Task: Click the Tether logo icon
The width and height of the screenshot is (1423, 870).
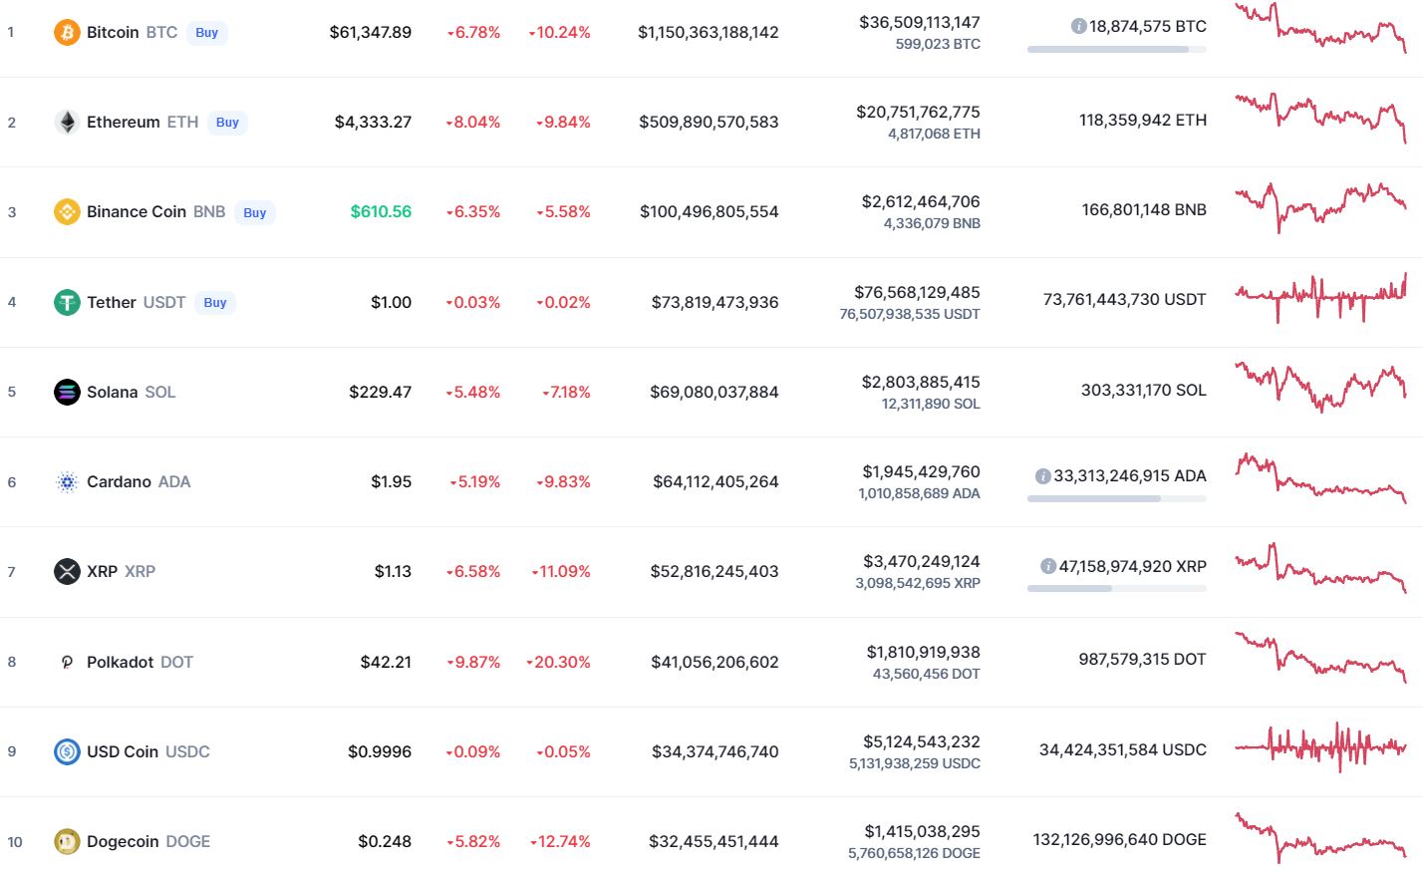Action: tap(67, 302)
